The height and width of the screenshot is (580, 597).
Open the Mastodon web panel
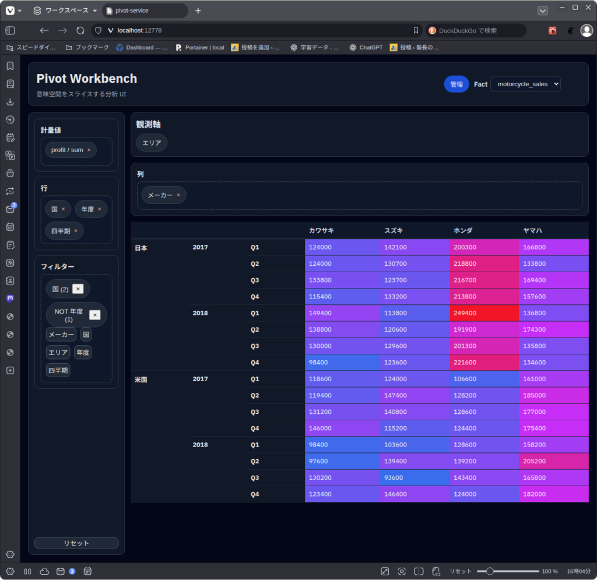point(10,298)
